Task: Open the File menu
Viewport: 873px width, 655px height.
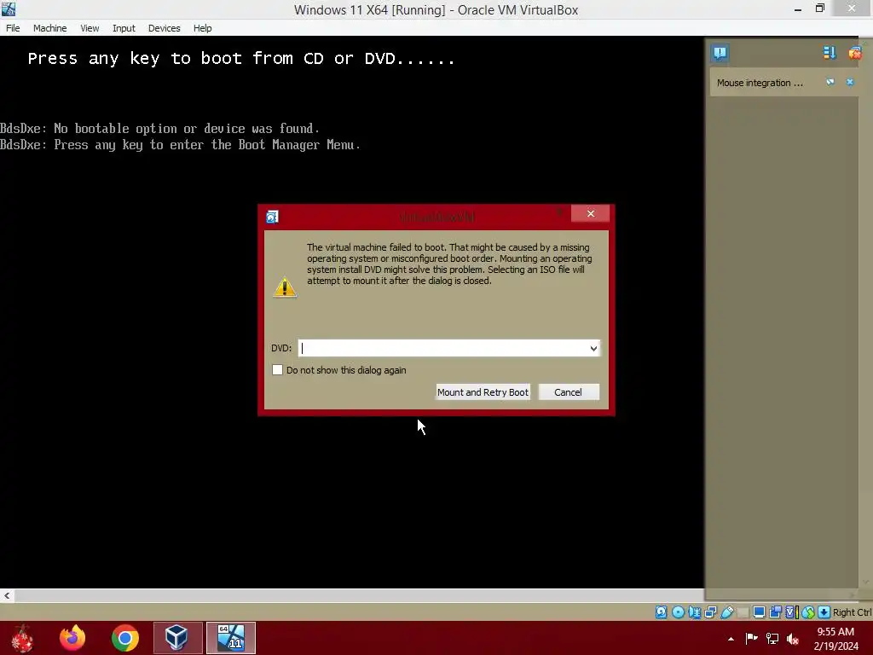Action: [x=13, y=28]
